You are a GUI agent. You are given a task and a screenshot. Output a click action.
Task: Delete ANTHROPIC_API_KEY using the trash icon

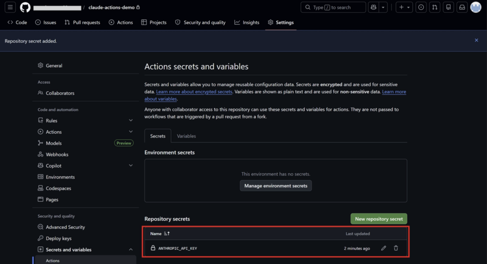point(396,248)
